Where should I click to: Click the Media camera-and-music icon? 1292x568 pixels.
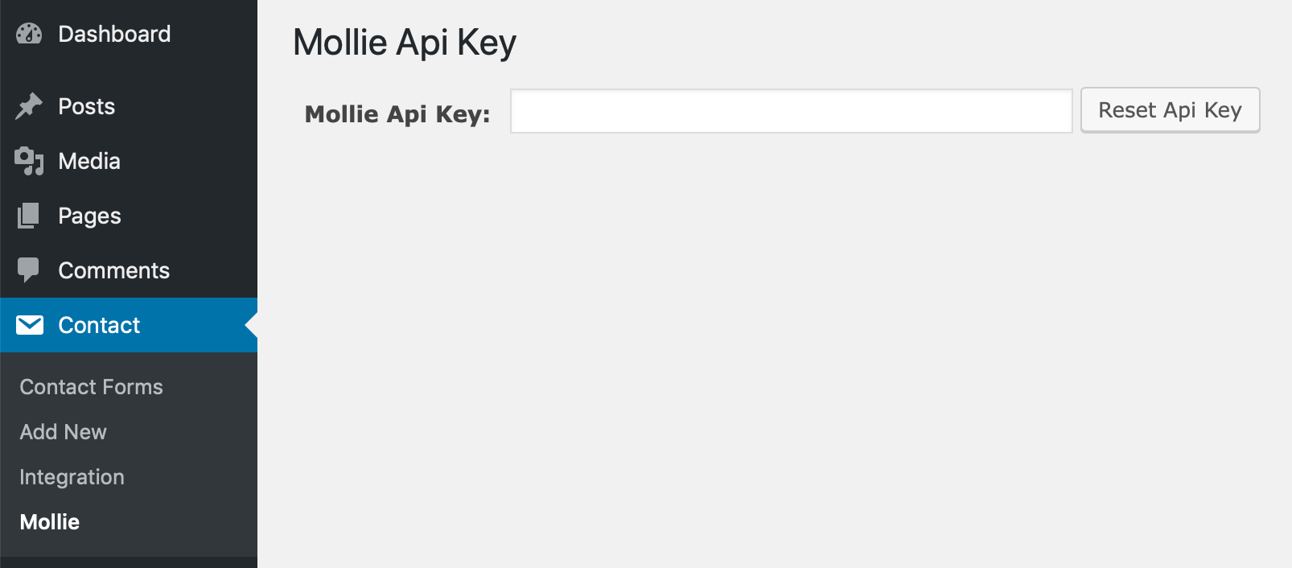tap(29, 161)
